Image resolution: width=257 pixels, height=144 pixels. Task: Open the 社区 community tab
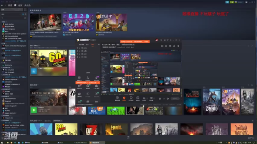click(20, 5)
